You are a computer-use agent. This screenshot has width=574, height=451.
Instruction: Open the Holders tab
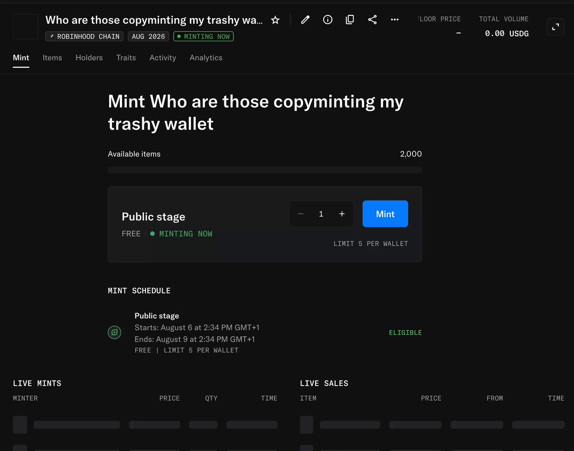pos(89,58)
